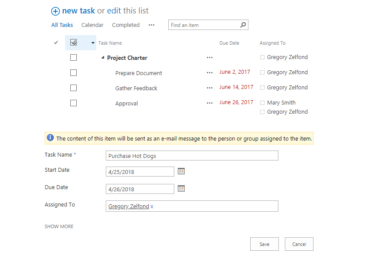Open ellipsis menu for Prepare Document task

click(x=210, y=73)
